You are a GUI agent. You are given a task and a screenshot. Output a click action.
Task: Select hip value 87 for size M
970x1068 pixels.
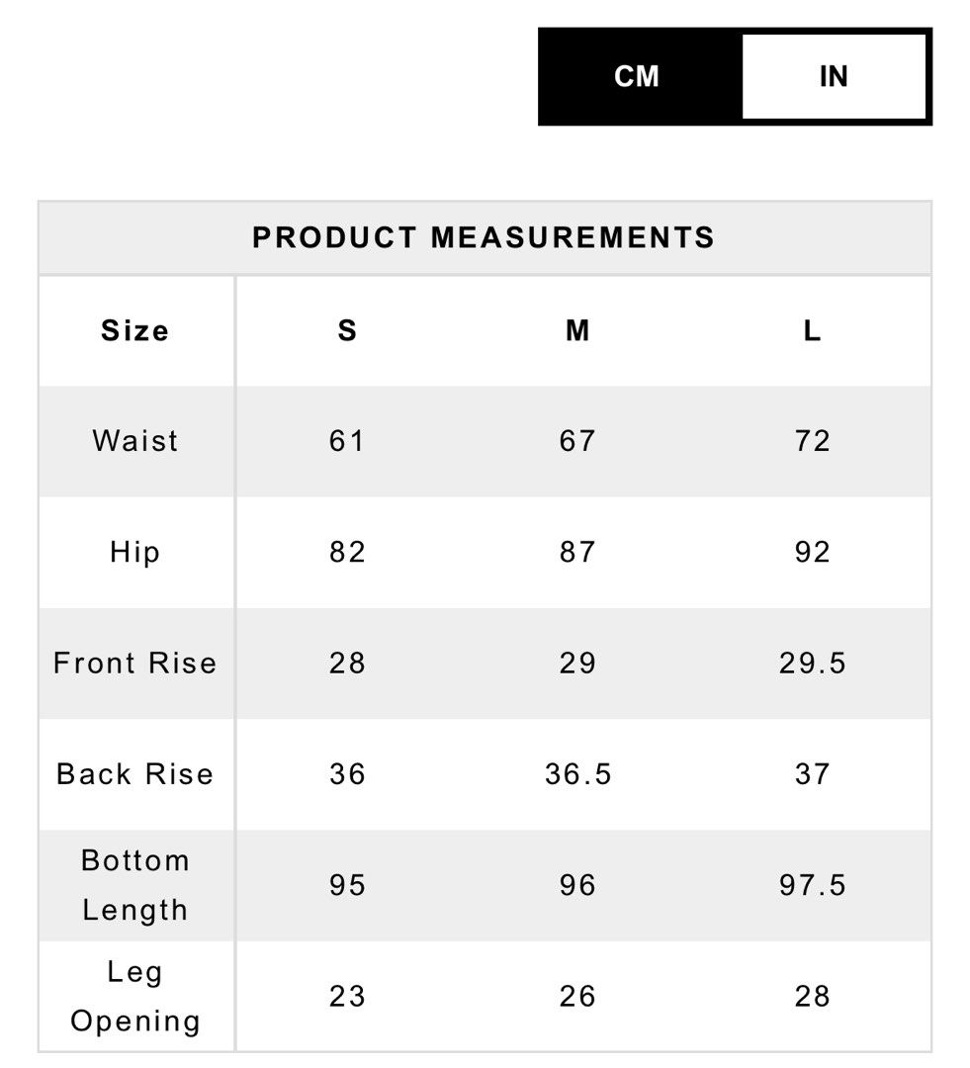(577, 552)
